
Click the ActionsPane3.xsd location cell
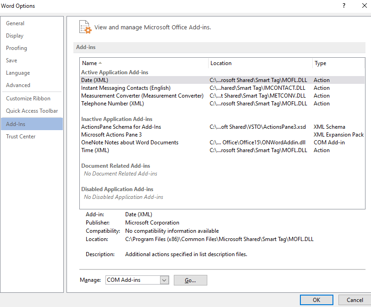tap(258, 127)
